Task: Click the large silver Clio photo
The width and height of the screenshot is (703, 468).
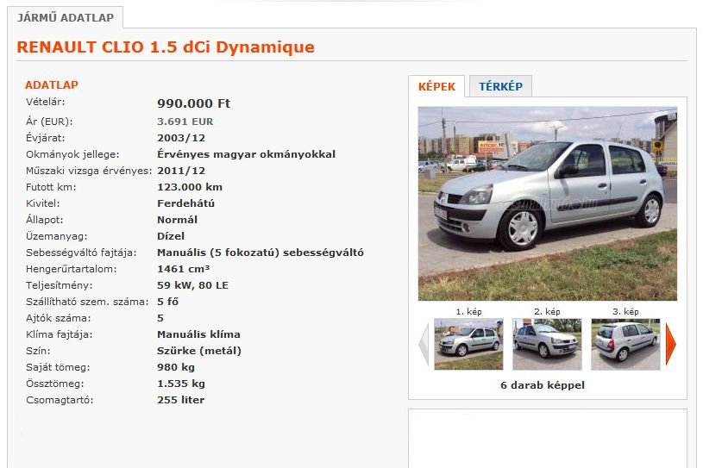Action: tap(548, 203)
